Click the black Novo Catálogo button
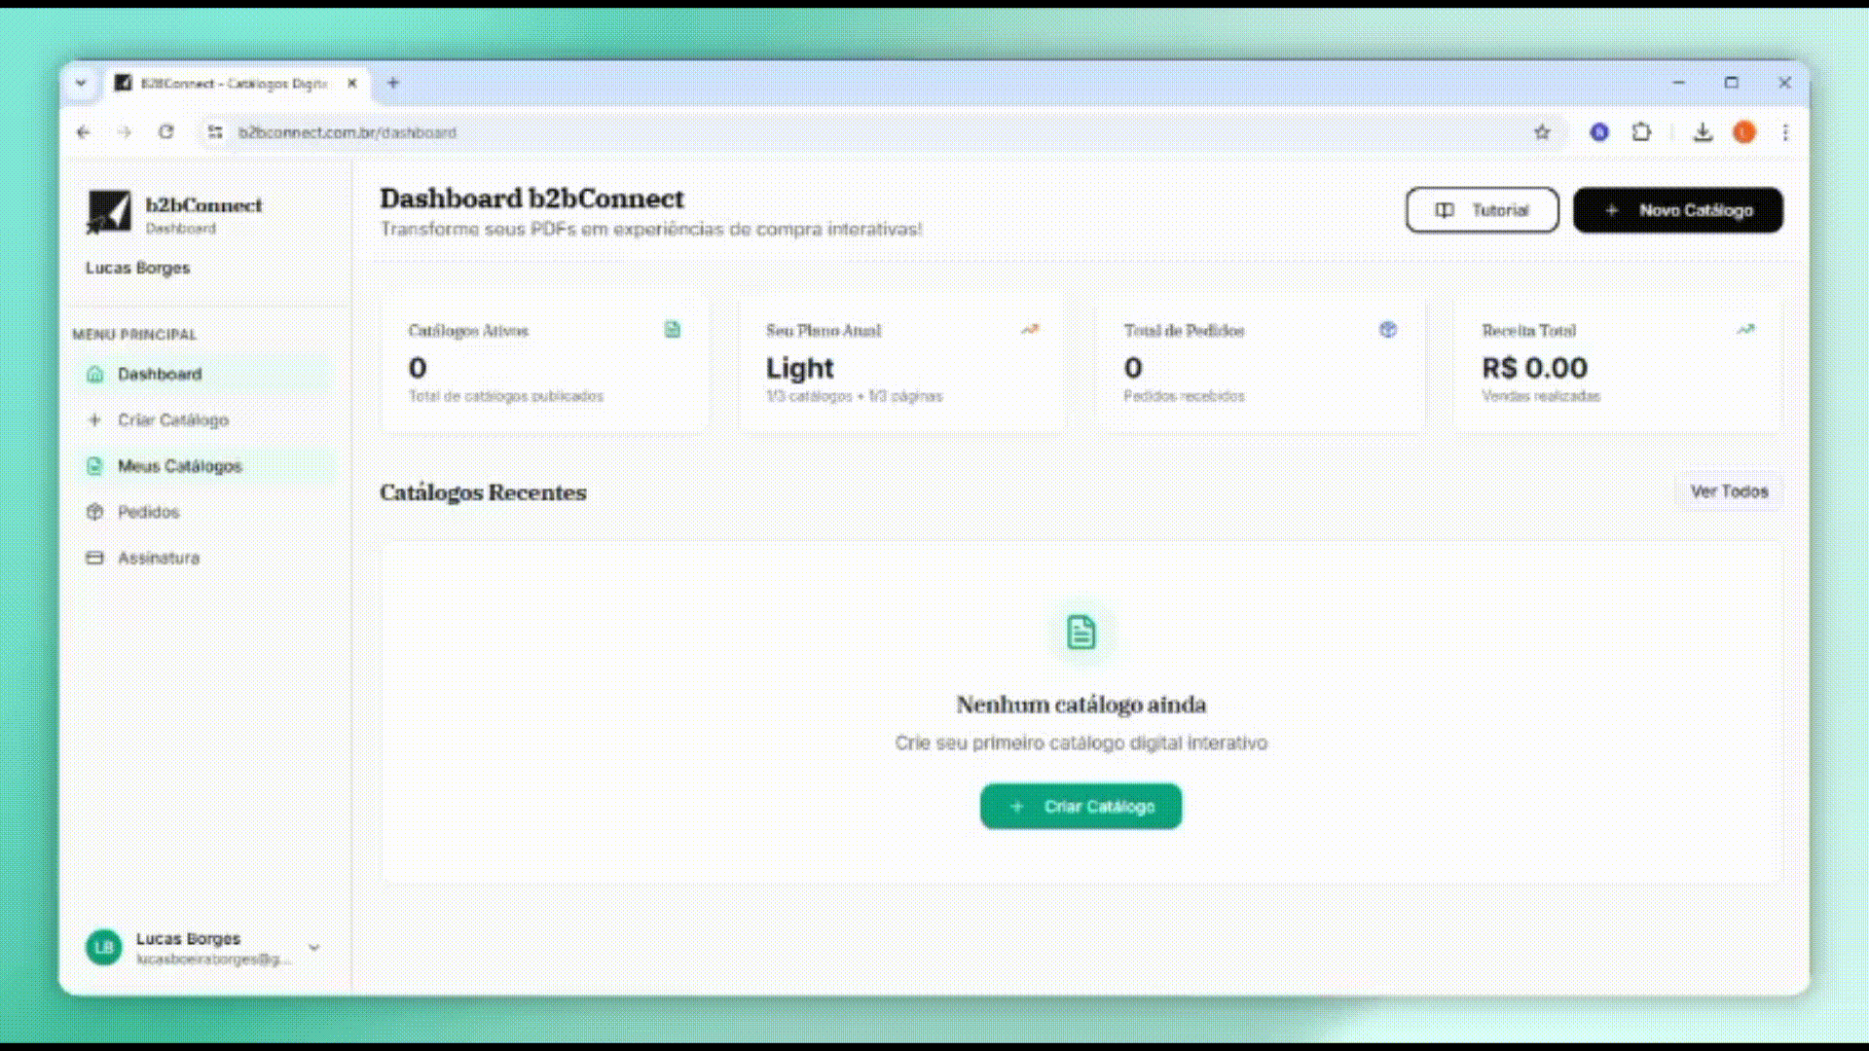The image size is (1869, 1051). pyautogui.click(x=1678, y=210)
